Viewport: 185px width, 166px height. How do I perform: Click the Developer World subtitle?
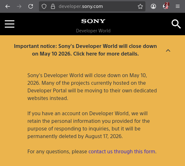coord(93,31)
